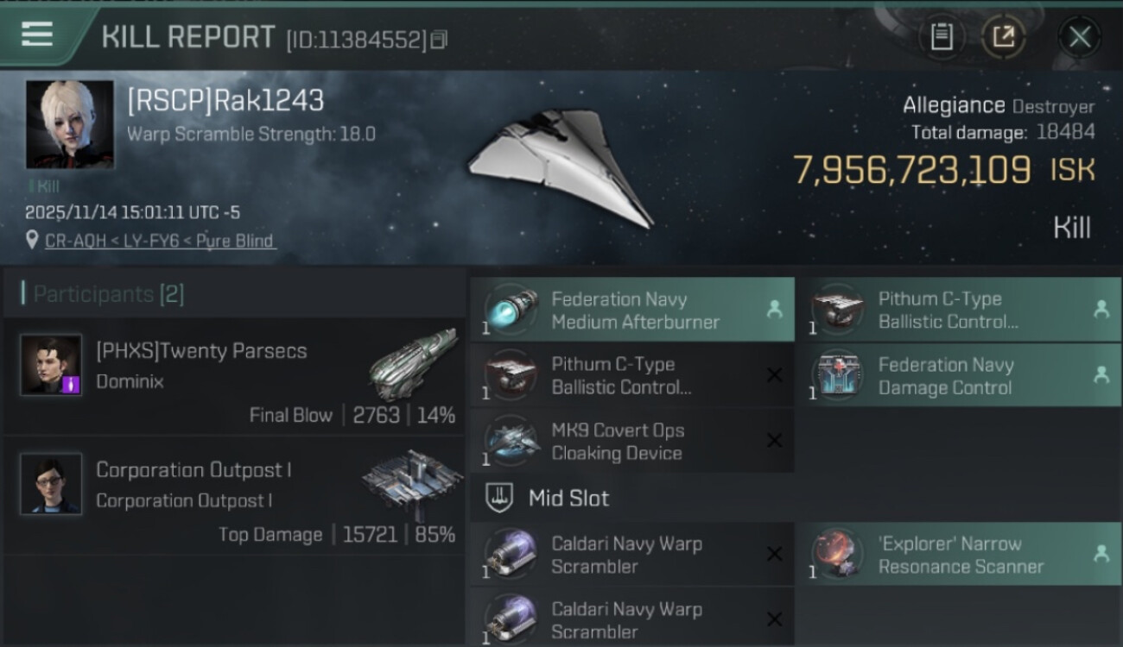Share kill report via export icon
Screen dimensions: 1123x647
point(1003,37)
